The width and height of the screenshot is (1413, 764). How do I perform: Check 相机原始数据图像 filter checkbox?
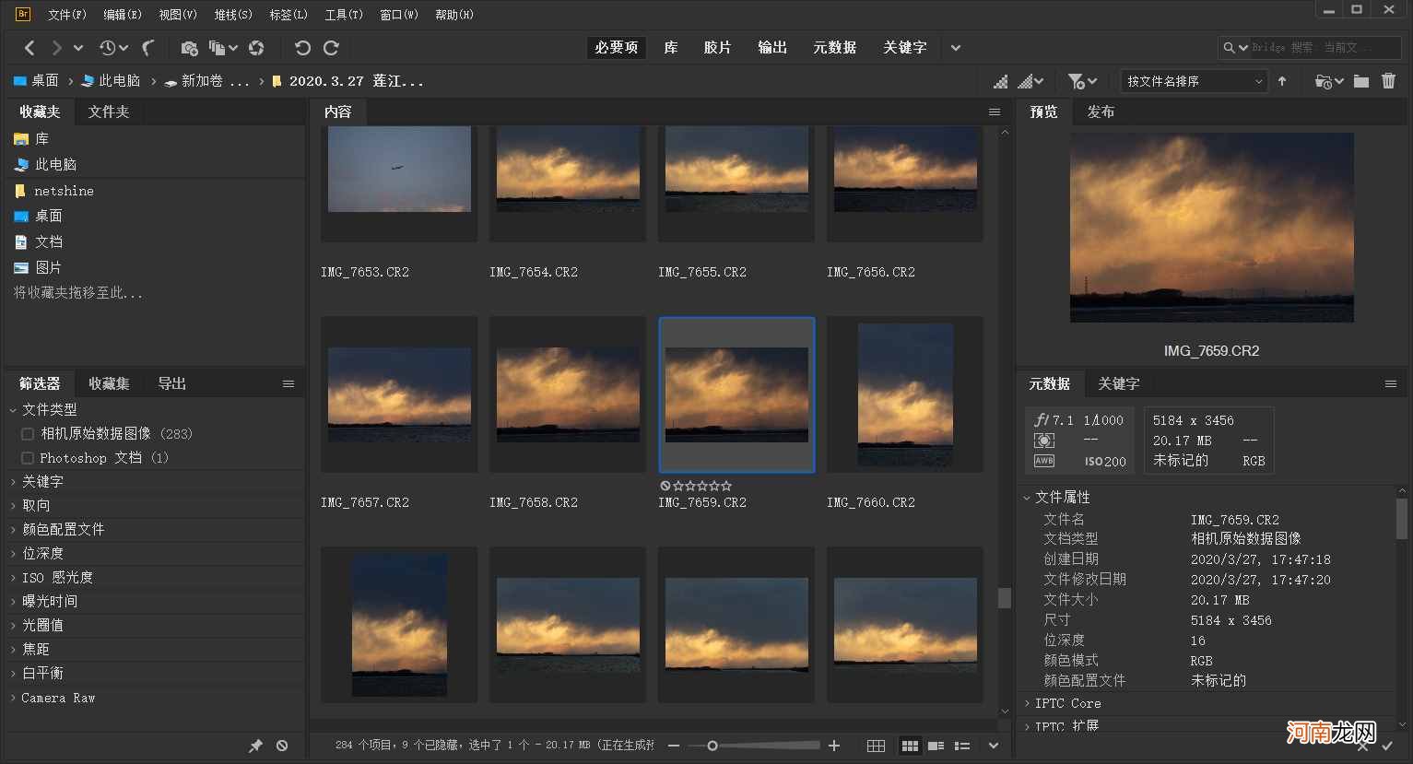pos(28,433)
